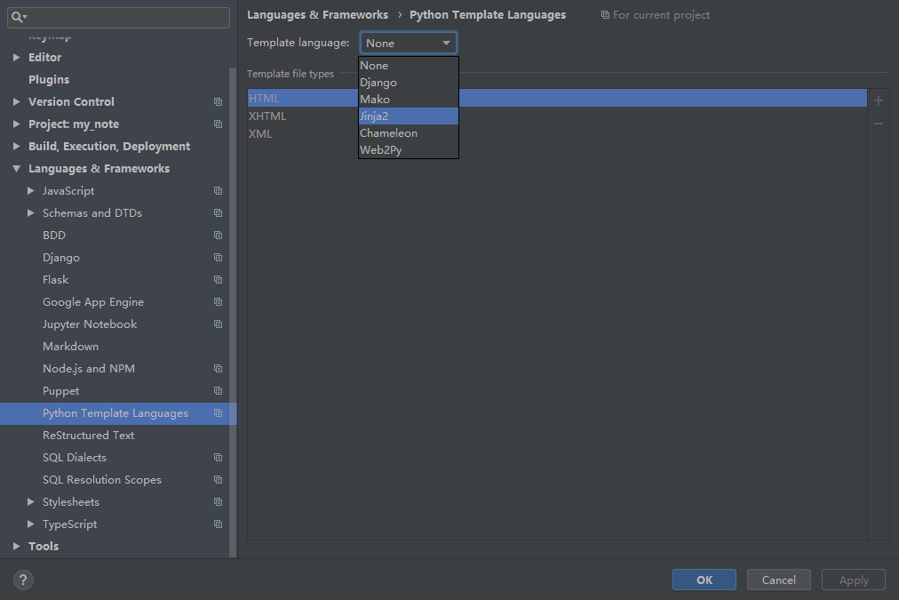Choose Jinja2 in the template language list
899x600 pixels.
(x=409, y=116)
